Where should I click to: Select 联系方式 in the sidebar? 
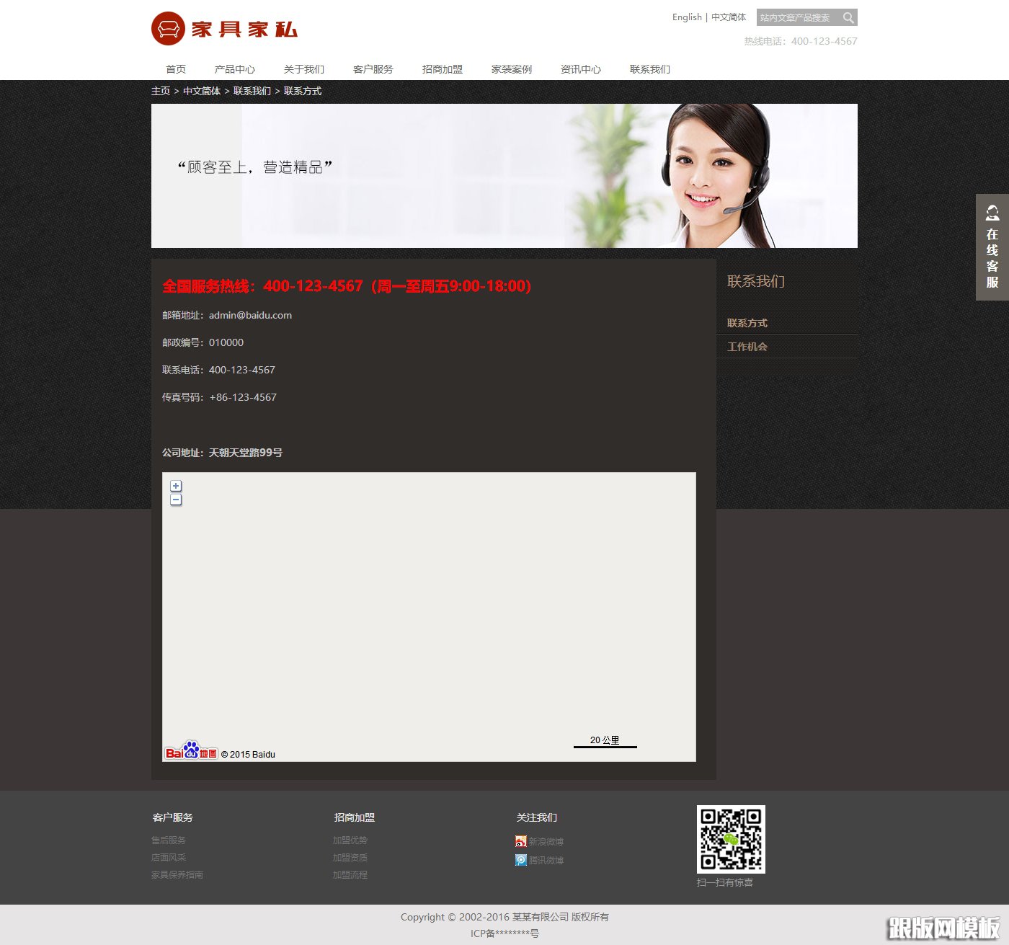tap(747, 323)
